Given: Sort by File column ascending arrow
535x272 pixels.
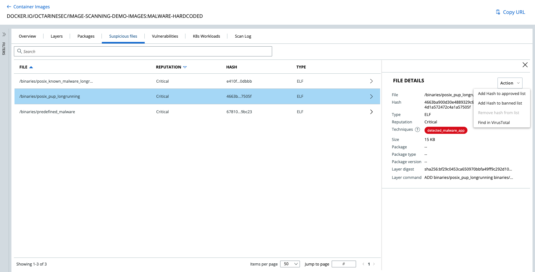Looking at the screenshot, I should pyautogui.click(x=31, y=67).
